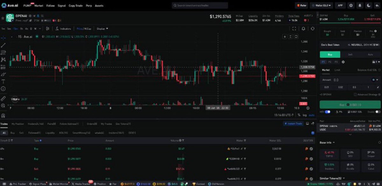Open the Indicators button
Image resolution: width=382 pixels, height=186 pixels.
click(x=63, y=29)
